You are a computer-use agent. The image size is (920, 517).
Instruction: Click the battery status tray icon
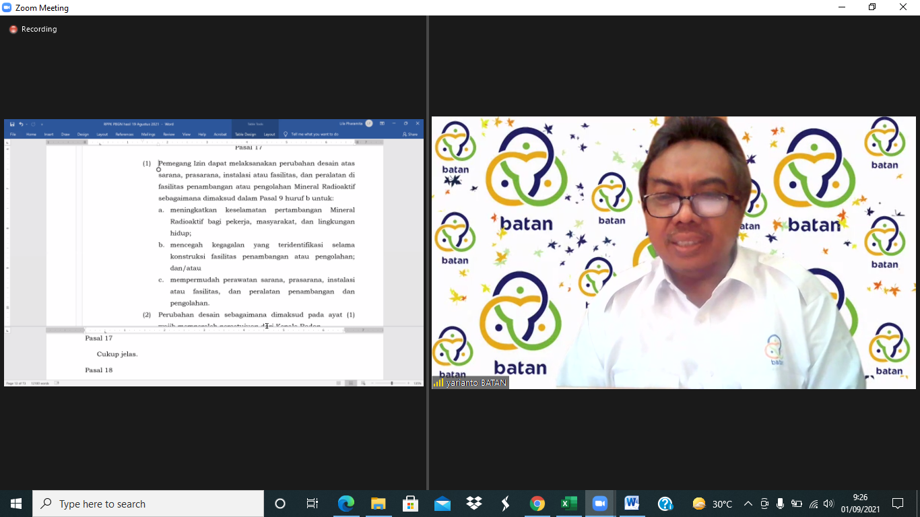tap(797, 504)
